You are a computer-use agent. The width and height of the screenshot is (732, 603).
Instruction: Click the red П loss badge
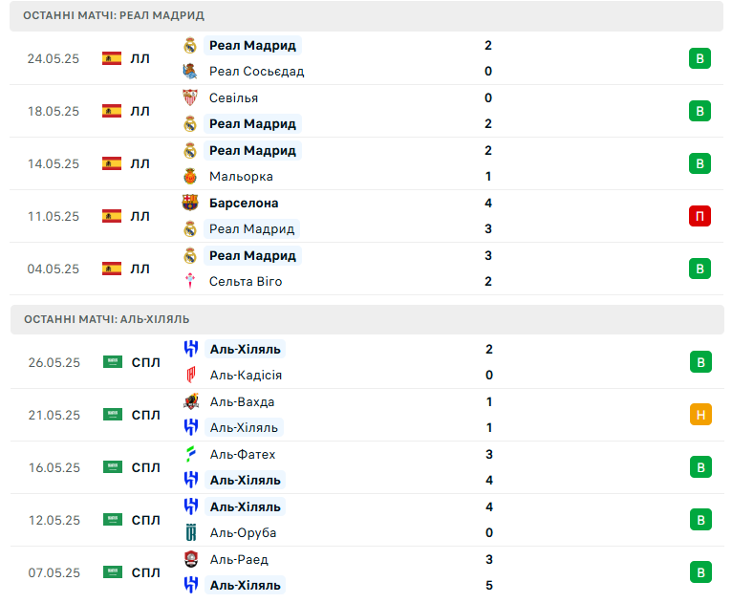point(700,216)
